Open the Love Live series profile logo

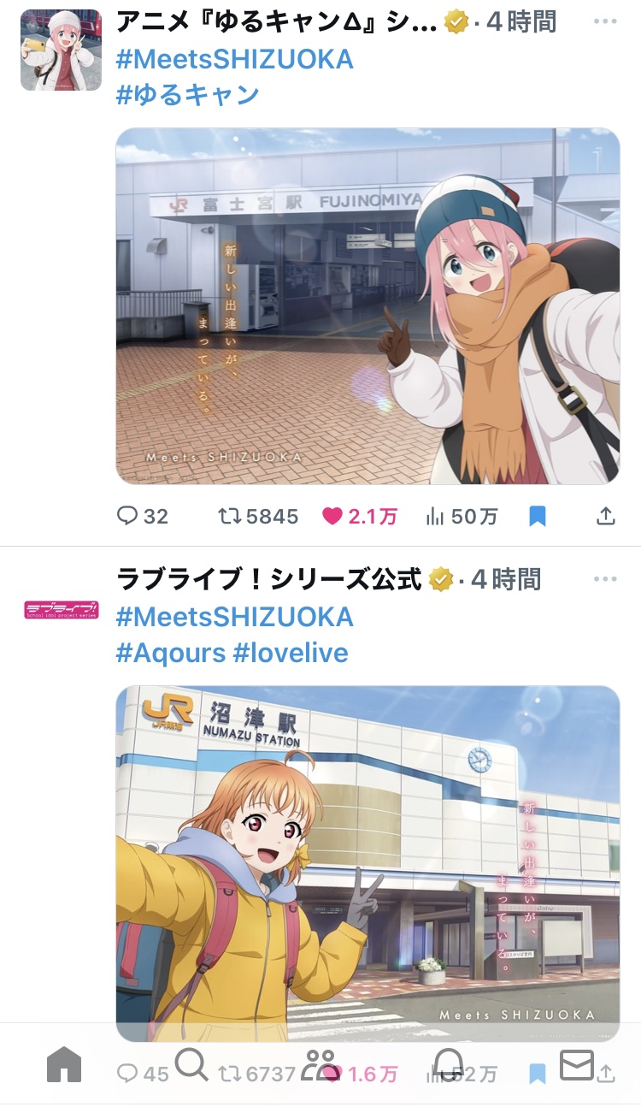click(x=61, y=610)
